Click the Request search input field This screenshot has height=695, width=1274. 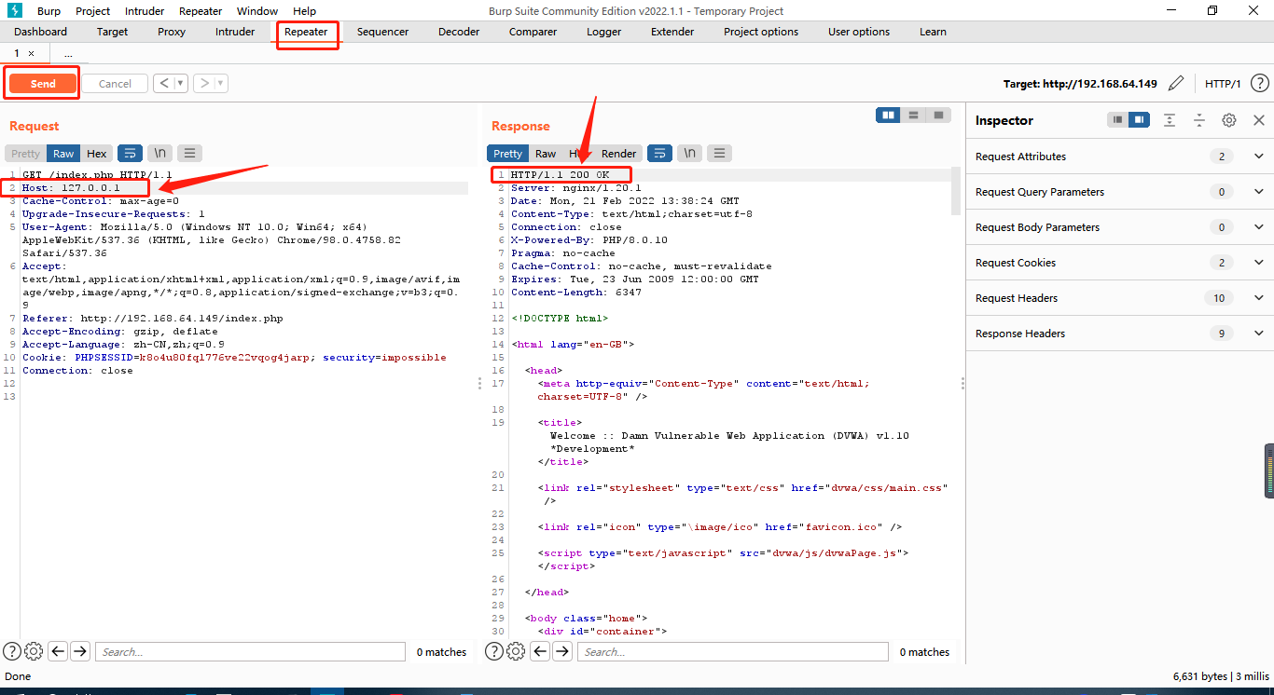pyautogui.click(x=250, y=651)
